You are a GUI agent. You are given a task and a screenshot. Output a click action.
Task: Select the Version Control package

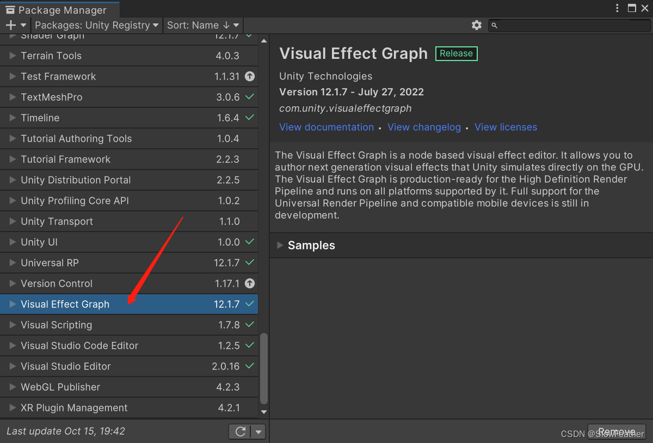click(129, 283)
